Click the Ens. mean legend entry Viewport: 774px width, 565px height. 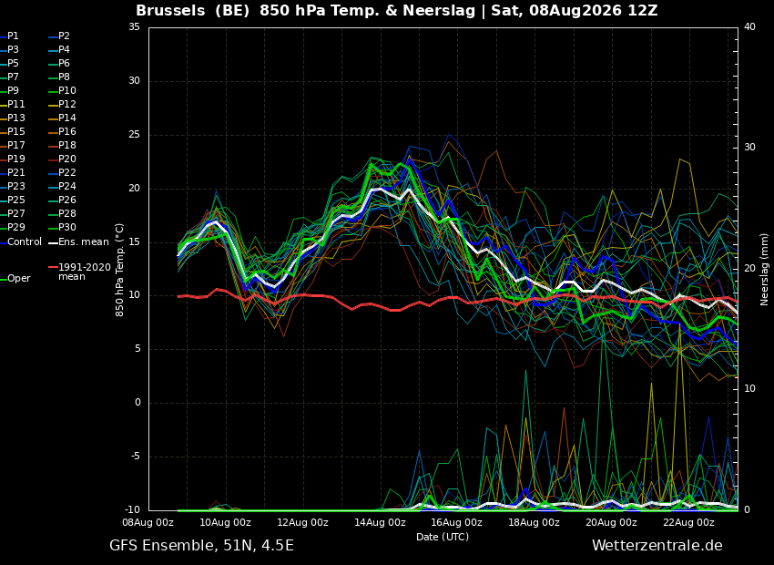79,242
